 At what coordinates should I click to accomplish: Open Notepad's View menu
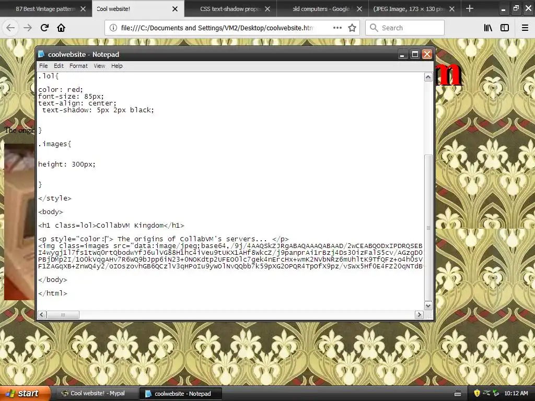point(99,66)
